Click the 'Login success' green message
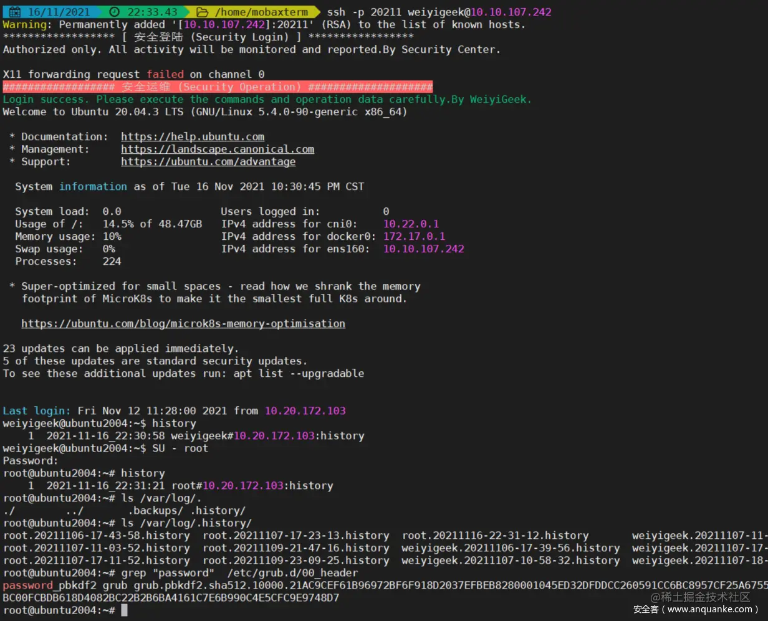768x621 pixels. pyautogui.click(x=267, y=99)
